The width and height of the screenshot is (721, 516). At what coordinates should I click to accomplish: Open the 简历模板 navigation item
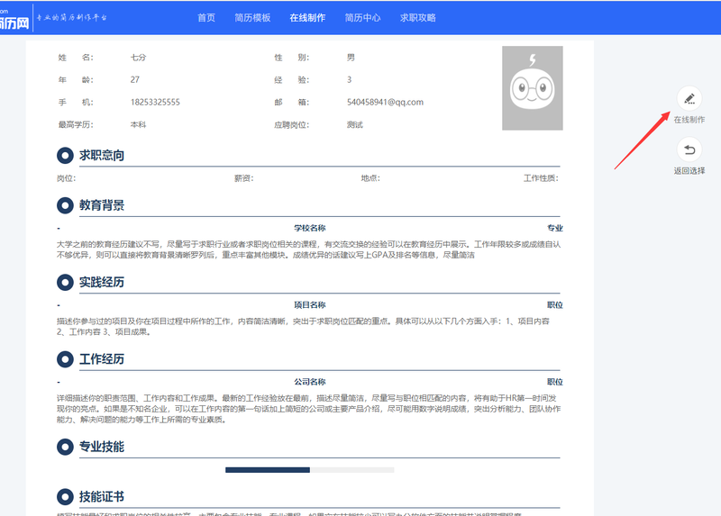pos(252,18)
